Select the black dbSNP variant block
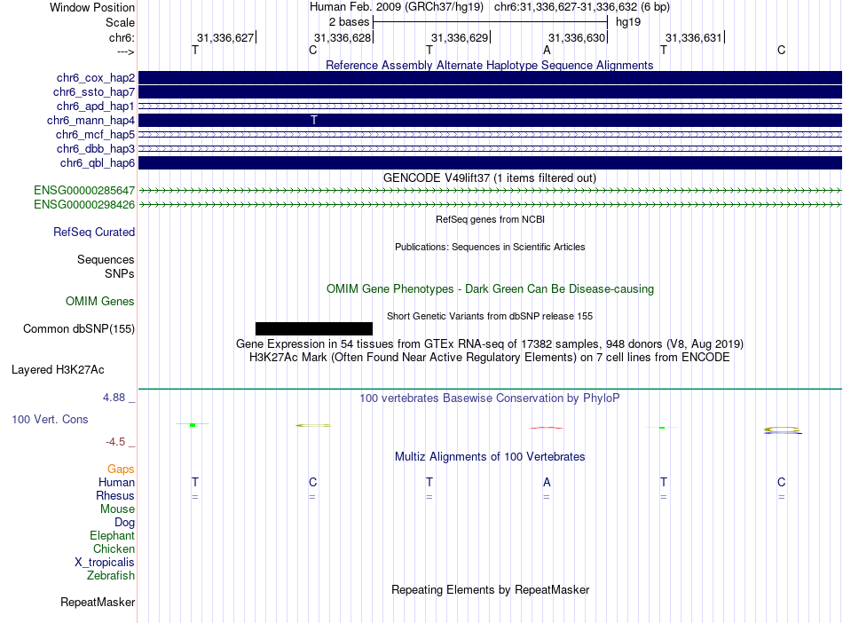This screenshot has width=843, height=623. (x=314, y=328)
